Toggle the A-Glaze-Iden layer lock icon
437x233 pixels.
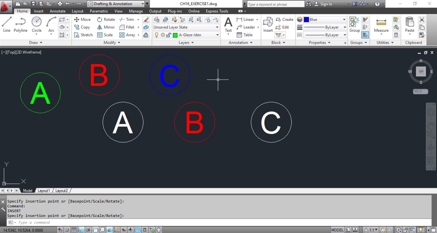coord(169,35)
